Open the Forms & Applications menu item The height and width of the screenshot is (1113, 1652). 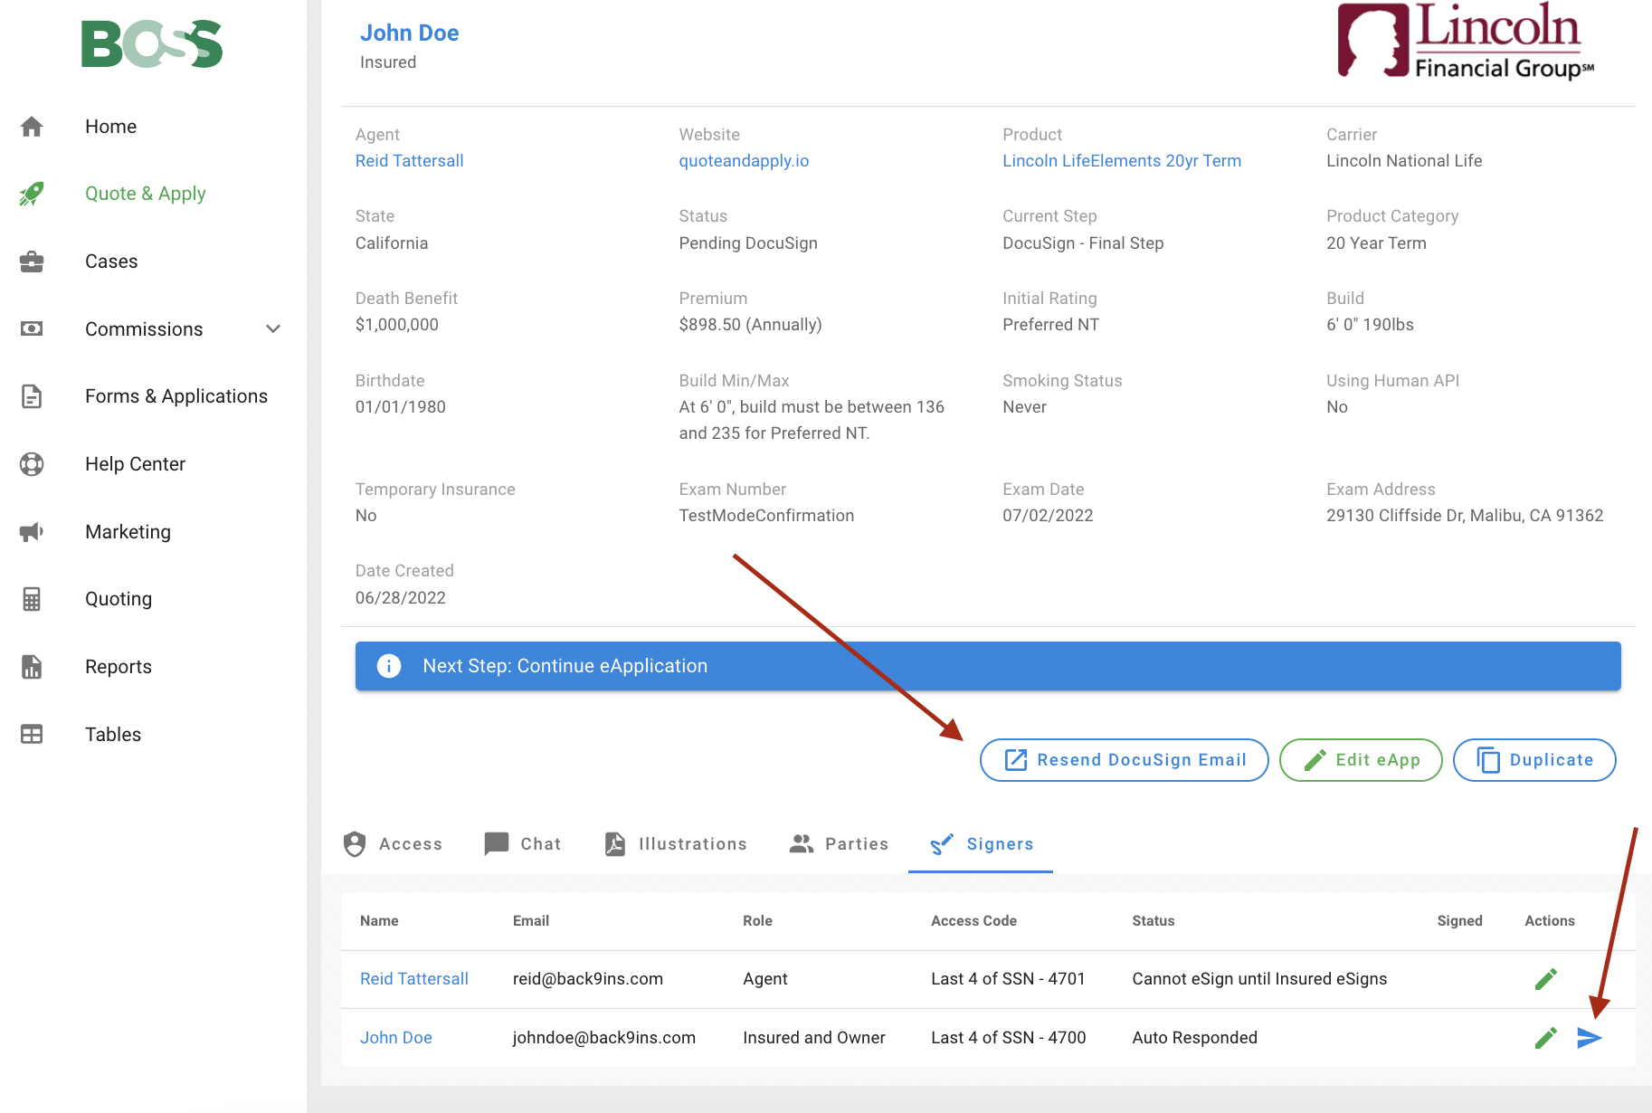(x=176, y=396)
